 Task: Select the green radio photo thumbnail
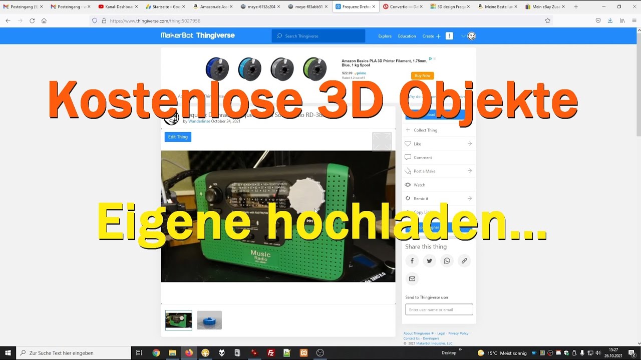[179, 320]
